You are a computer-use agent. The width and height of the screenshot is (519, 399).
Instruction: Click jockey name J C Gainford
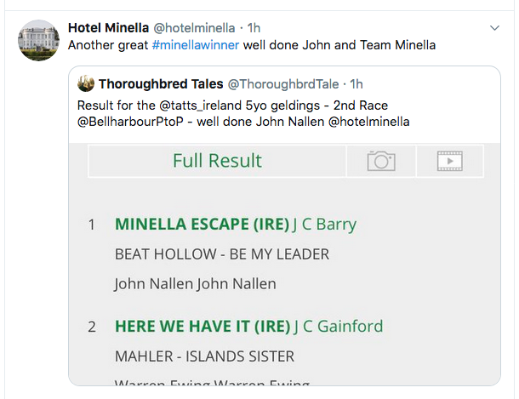(339, 326)
